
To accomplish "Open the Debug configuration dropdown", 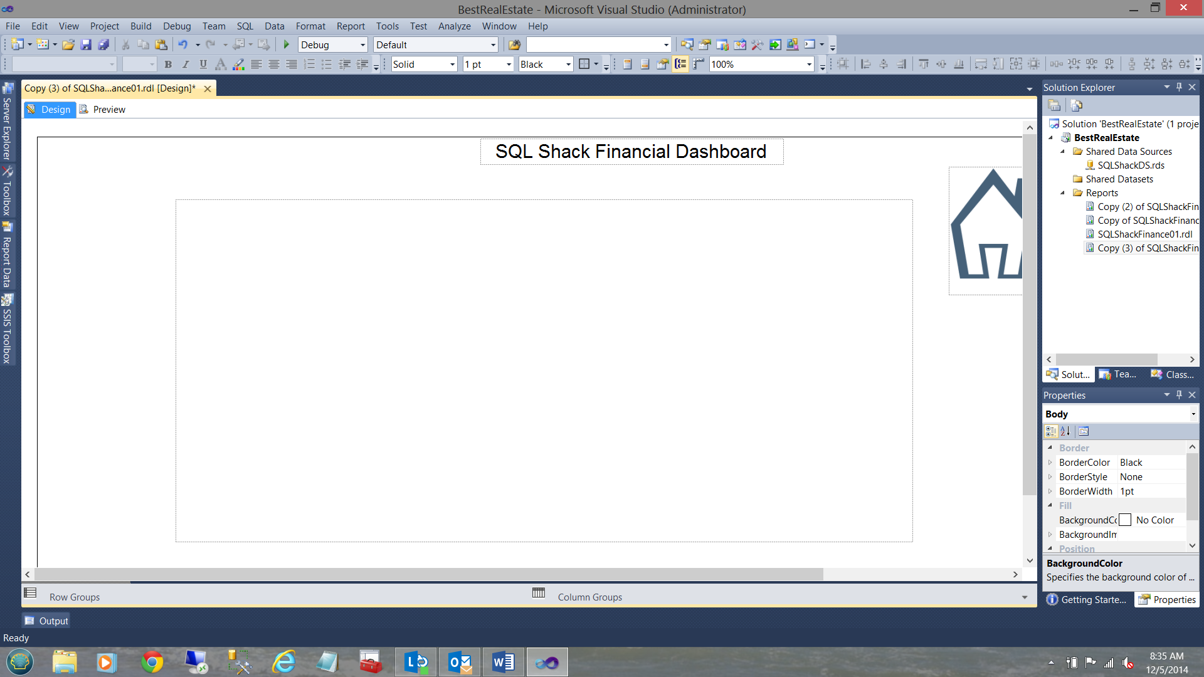I will (362, 45).
